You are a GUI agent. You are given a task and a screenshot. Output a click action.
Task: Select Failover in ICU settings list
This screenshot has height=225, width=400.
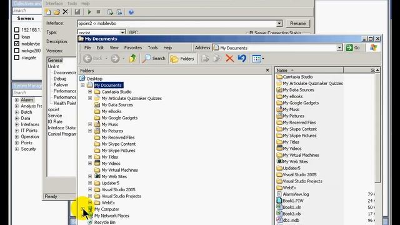61,85
